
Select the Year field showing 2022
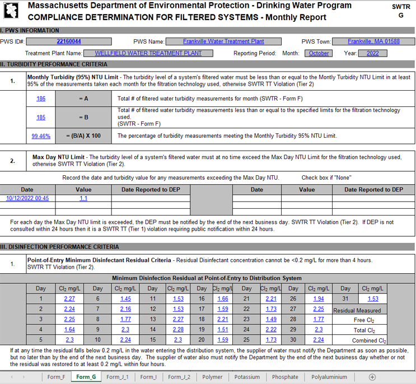pos(373,53)
